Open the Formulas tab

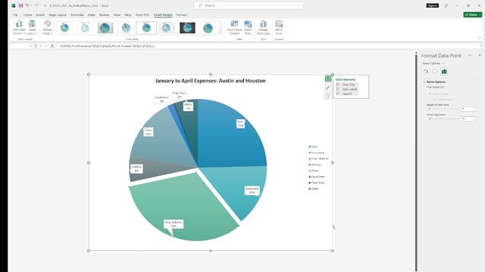click(77, 15)
